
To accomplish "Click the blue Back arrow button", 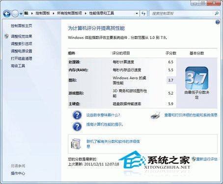I will (x=7, y=13).
